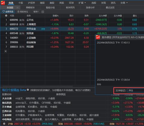Sort by the 现价 column header
Image resolution: width=144 pixels, height=126 pixels.
(72, 16)
